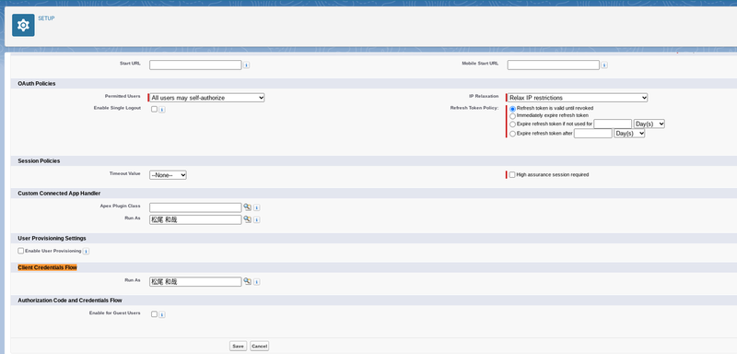This screenshot has height=354, width=737.
Task: Focus the Apex Plugin Class field
Action: (x=195, y=207)
